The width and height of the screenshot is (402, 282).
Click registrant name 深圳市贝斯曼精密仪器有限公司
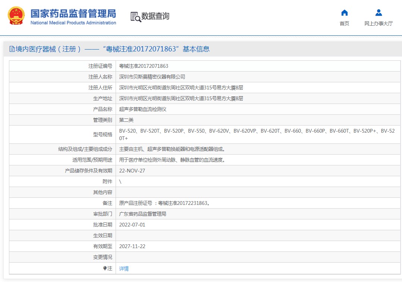152,77
